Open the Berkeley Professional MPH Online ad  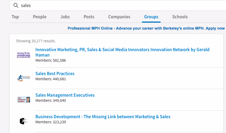146,28
